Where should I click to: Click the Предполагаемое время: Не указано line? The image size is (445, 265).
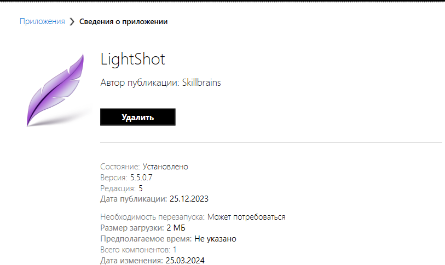tap(168, 239)
